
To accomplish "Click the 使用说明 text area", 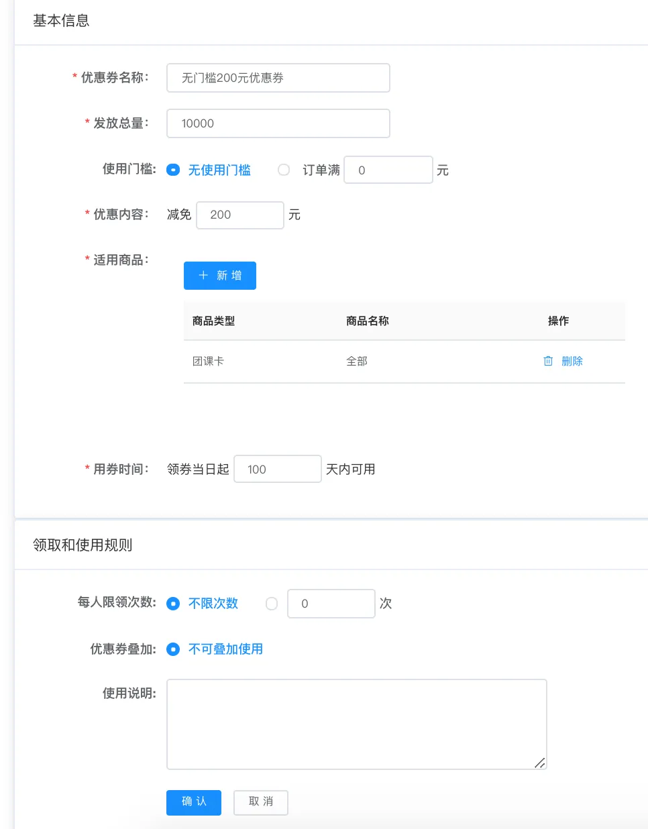I will (x=356, y=724).
